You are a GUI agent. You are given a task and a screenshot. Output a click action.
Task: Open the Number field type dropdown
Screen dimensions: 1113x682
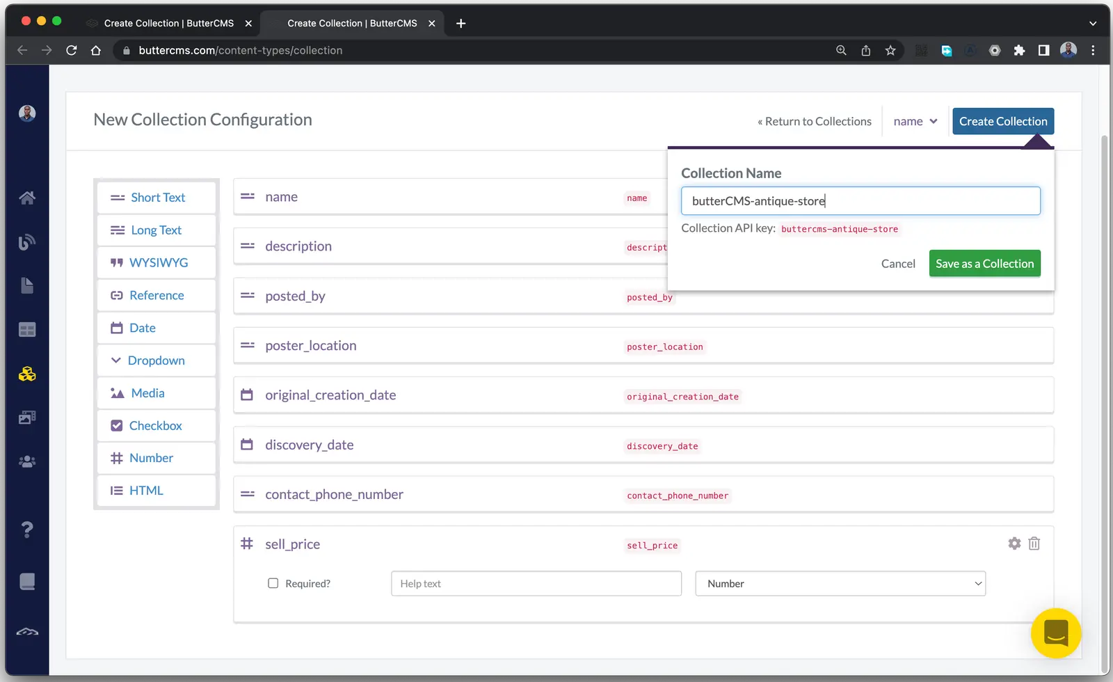point(840,583)
